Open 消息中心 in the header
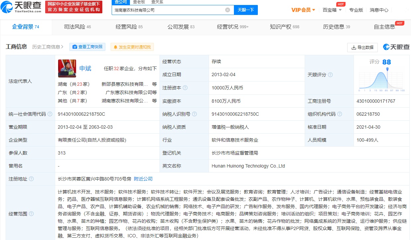This screenshot has width=411, height=240. click(x=379, y=10)
